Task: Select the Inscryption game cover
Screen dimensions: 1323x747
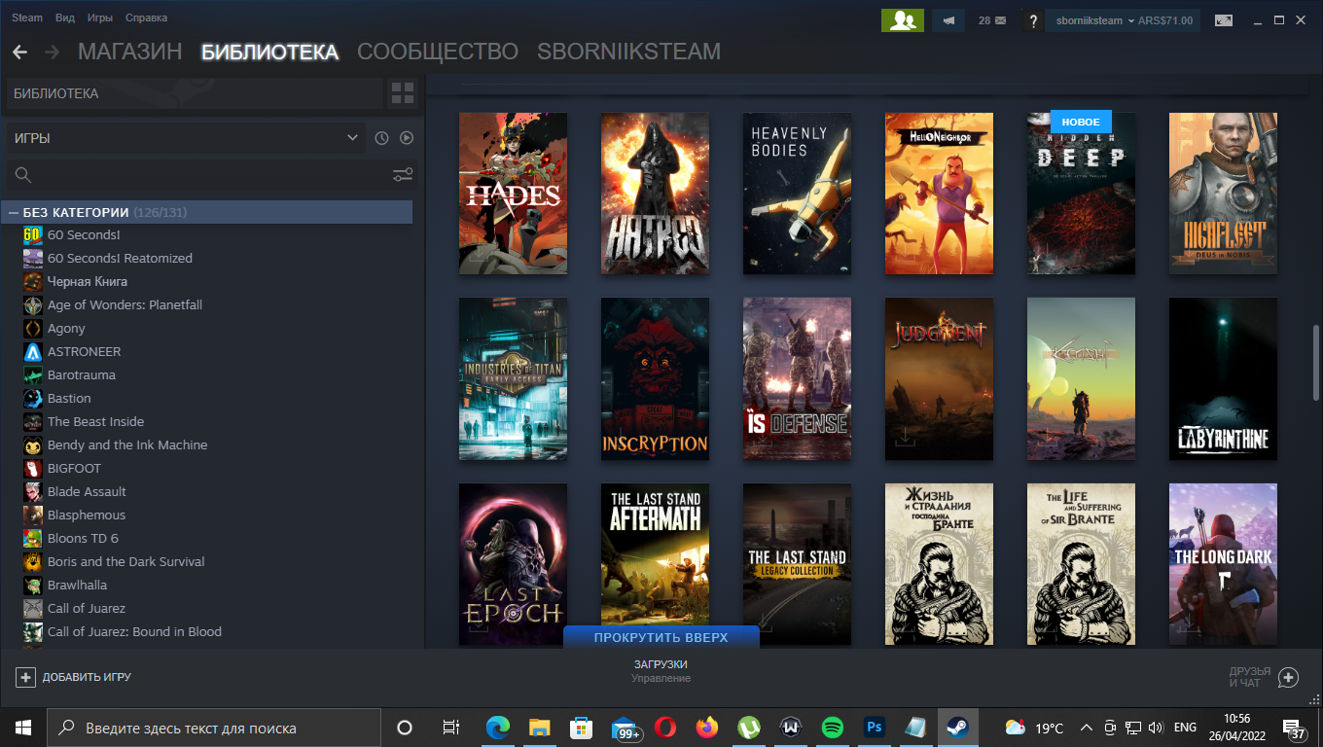Action: [x=655, y=378]
